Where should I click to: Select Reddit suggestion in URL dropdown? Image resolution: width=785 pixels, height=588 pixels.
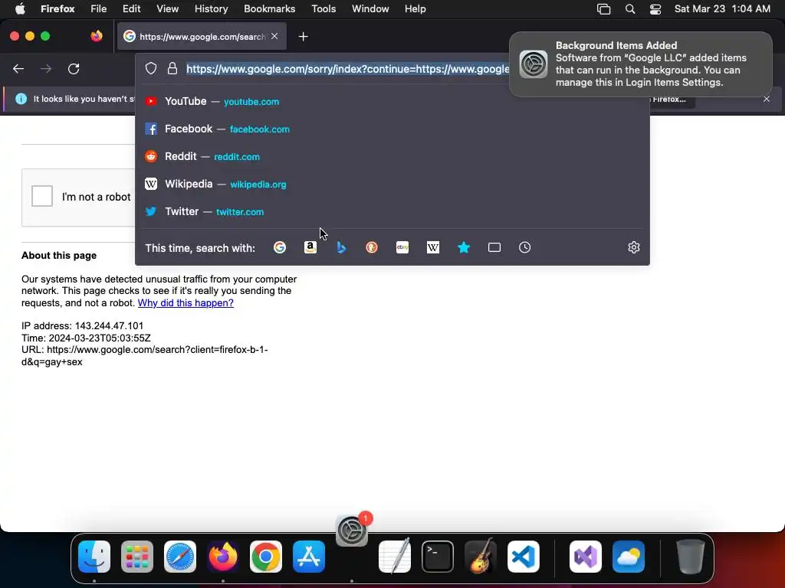[392, 156]
